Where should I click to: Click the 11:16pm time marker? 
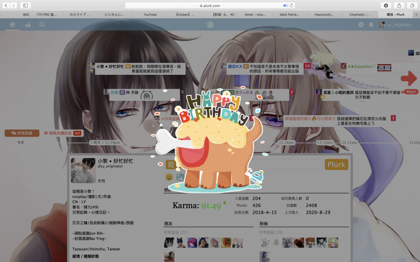[286, 142]
